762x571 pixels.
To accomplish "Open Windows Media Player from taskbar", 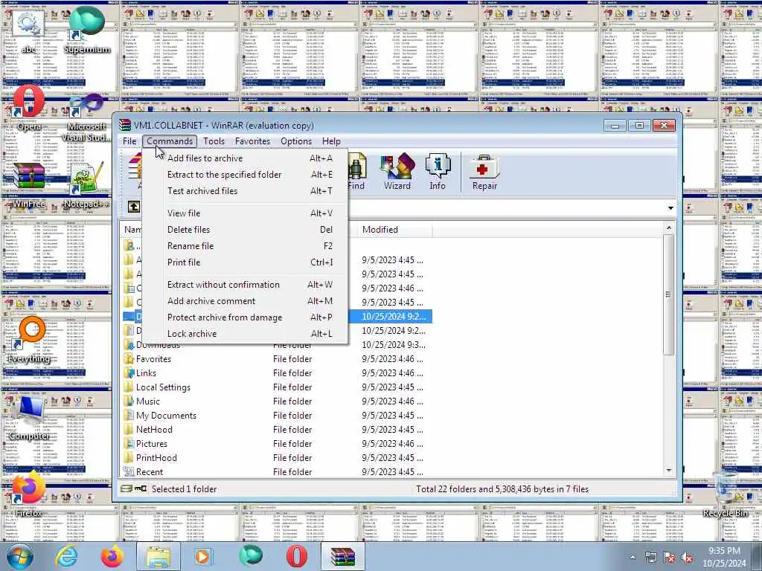I will click(203, 556).
